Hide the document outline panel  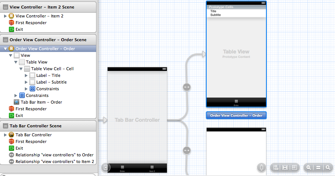(x=106, y=167)
